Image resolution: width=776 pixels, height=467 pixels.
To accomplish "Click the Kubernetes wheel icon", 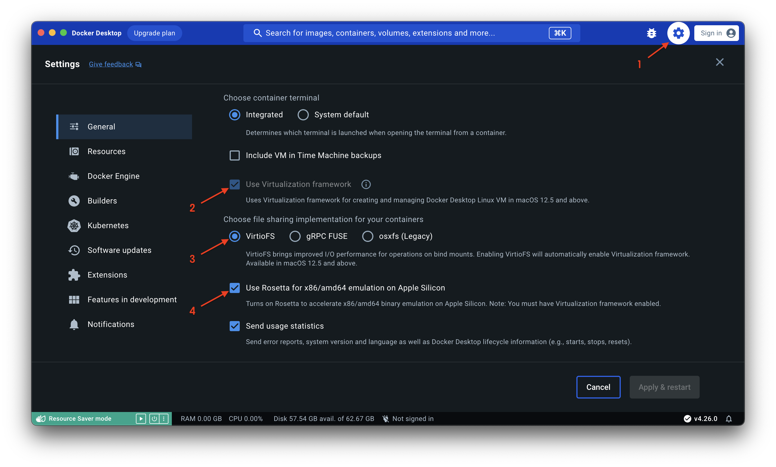I will tap(74, 226).
